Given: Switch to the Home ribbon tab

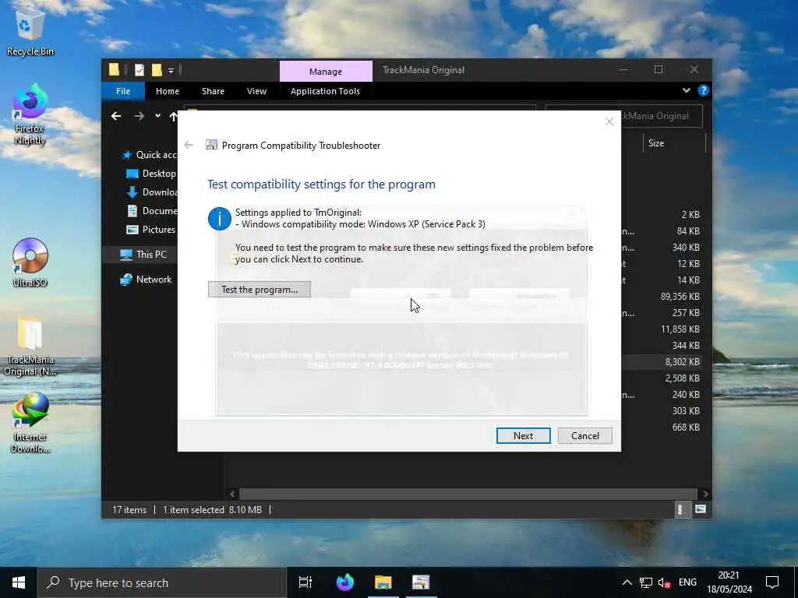Looking at the screenshot, I should pyautogui.click(x=168, y=91).
